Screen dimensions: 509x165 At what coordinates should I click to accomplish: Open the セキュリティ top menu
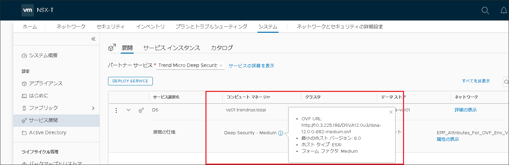[x=110, y=27]
